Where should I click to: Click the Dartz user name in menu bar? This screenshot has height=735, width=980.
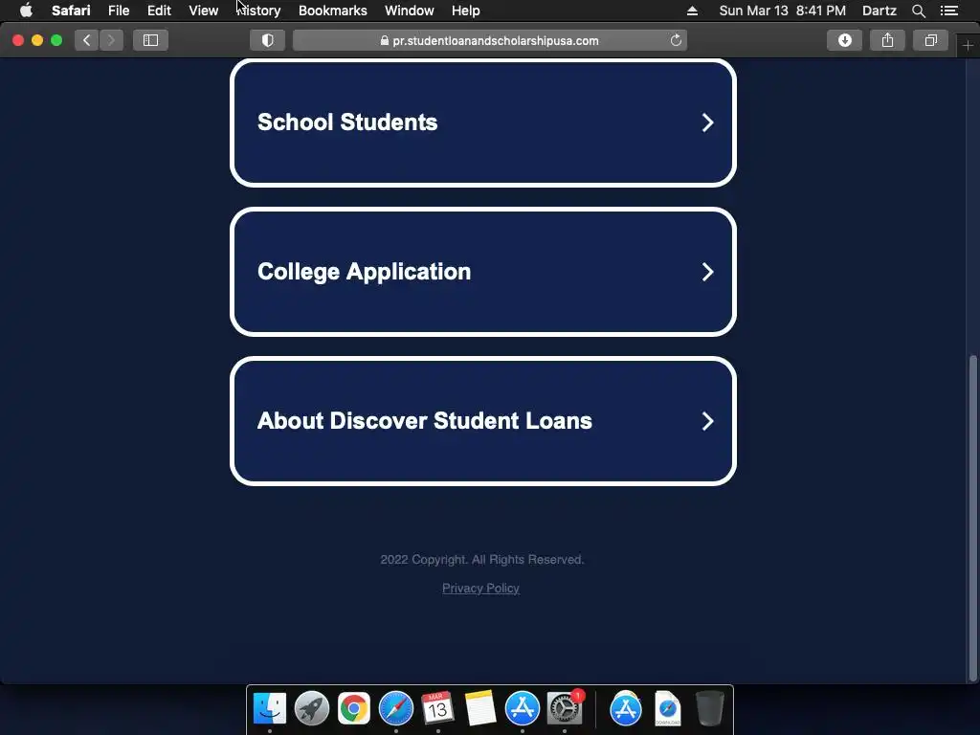tap(879, 11)
